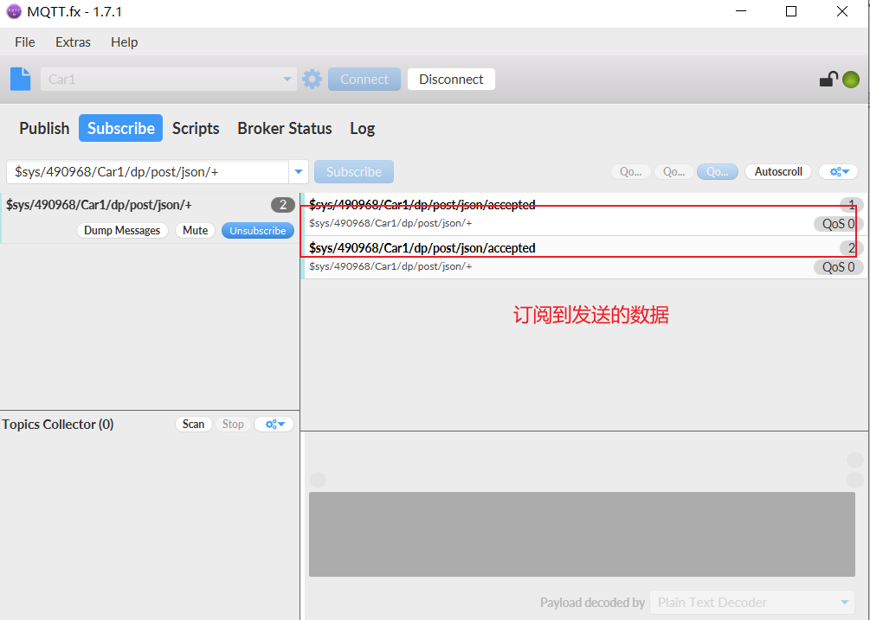Click the Stop button in Topics Collector
The height and width of the screenshot is (620, 870).
click(x=233, y=425)
